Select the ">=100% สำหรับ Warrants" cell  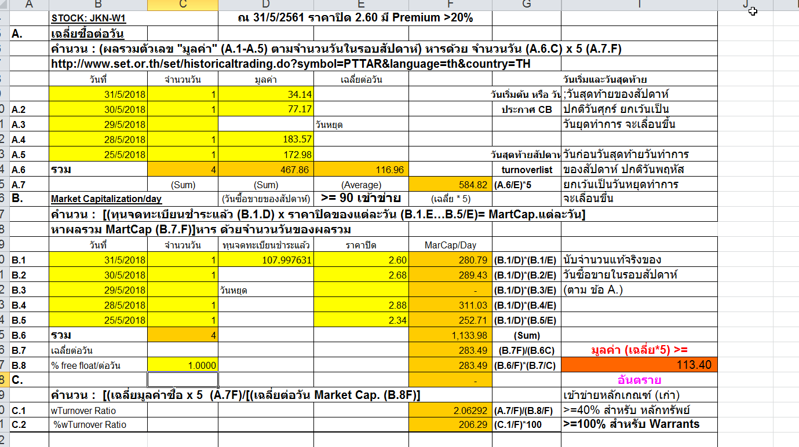tap(639, 424)
